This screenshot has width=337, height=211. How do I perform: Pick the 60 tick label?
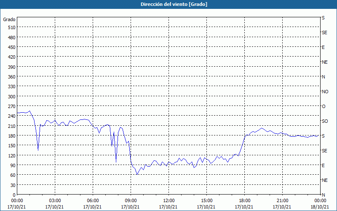(x=13, y=175)
